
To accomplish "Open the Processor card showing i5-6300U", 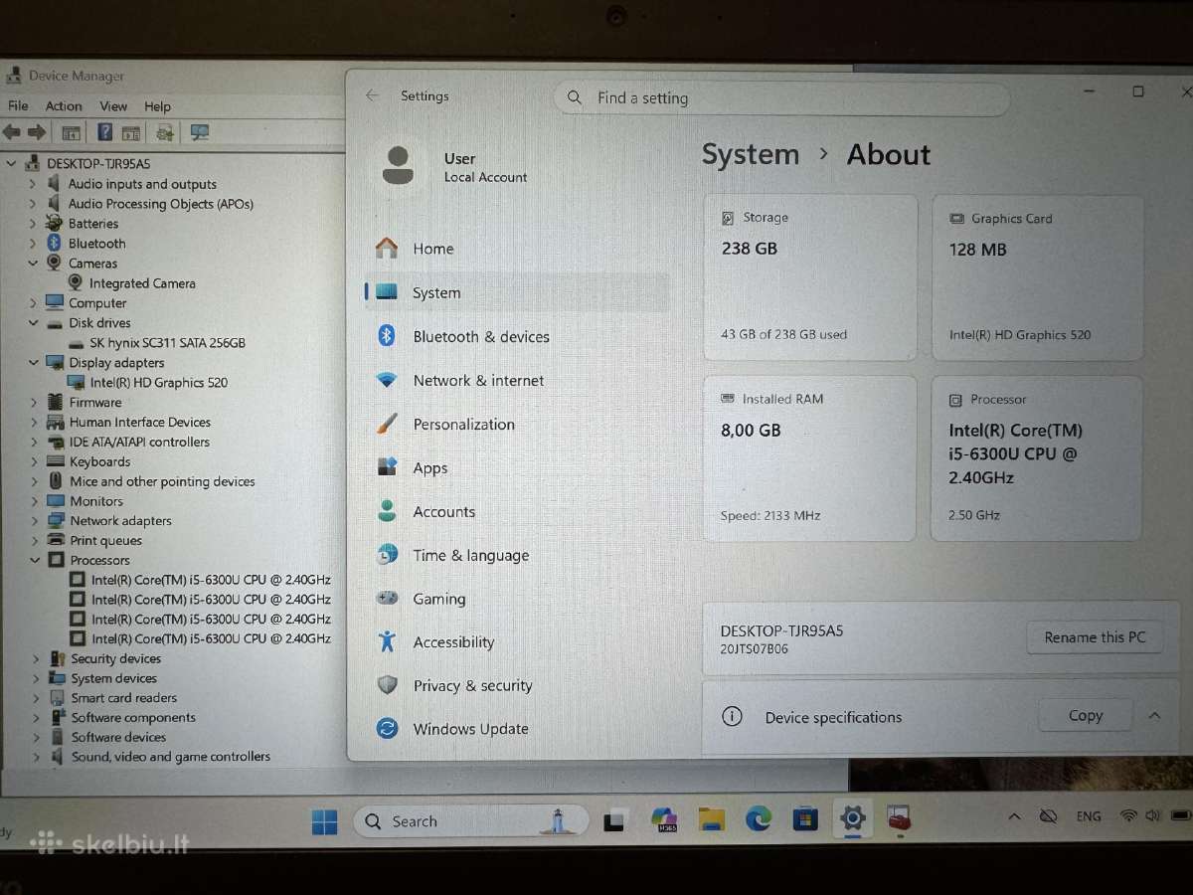I will pyautogui.click(x=1036, y=459).
